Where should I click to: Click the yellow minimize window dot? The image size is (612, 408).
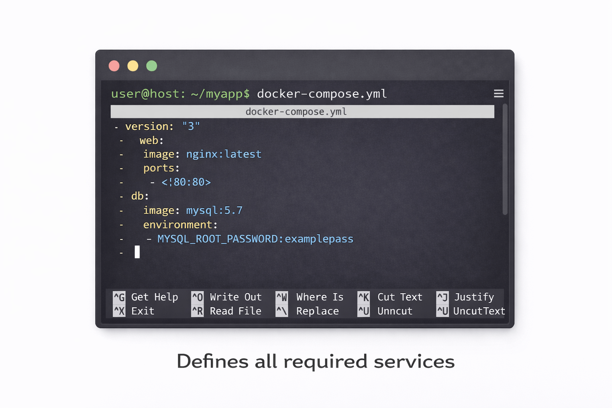(133, 66)
